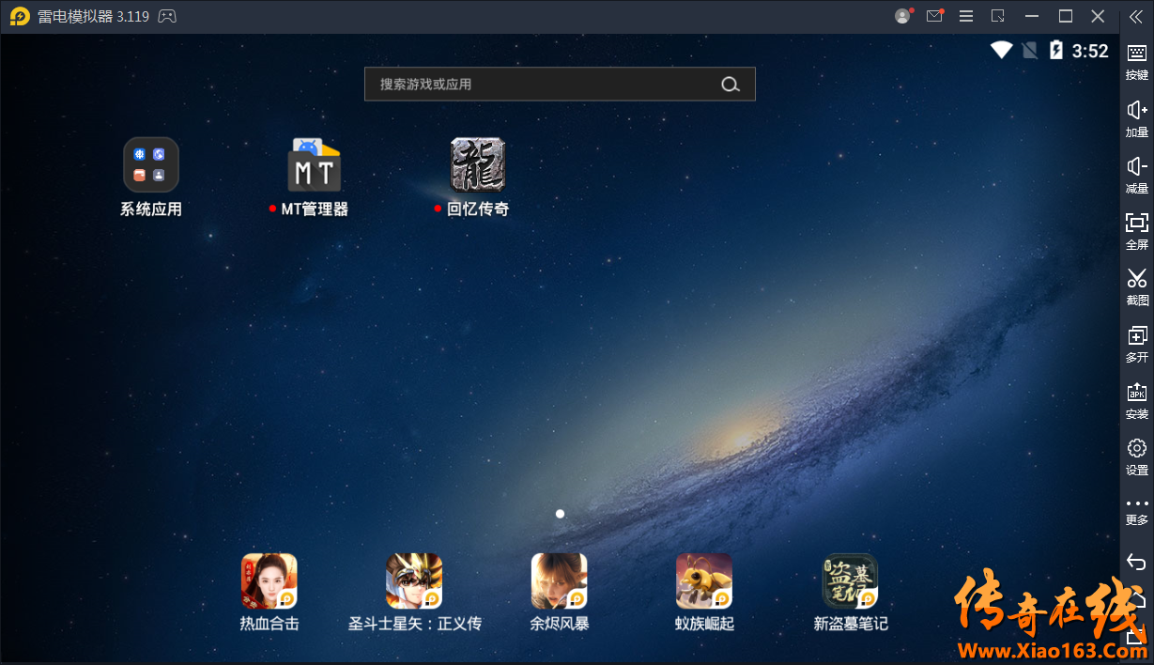Viewport: 1154px width, 665px height.
Task: Click the magnifier search icon
Action: click(730, 85)
